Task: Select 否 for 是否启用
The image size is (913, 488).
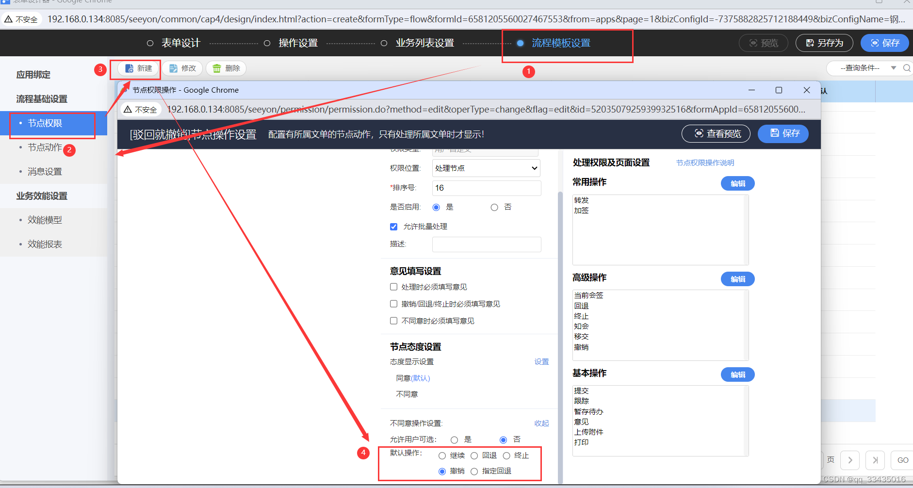Action: pos(494,208)
